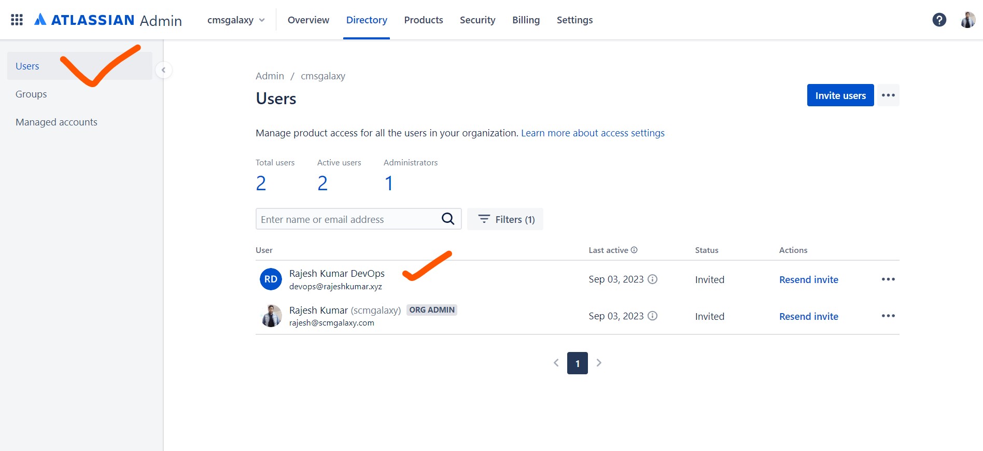
Task: Open the help question mark icon
Action: [x=939, y=20]
